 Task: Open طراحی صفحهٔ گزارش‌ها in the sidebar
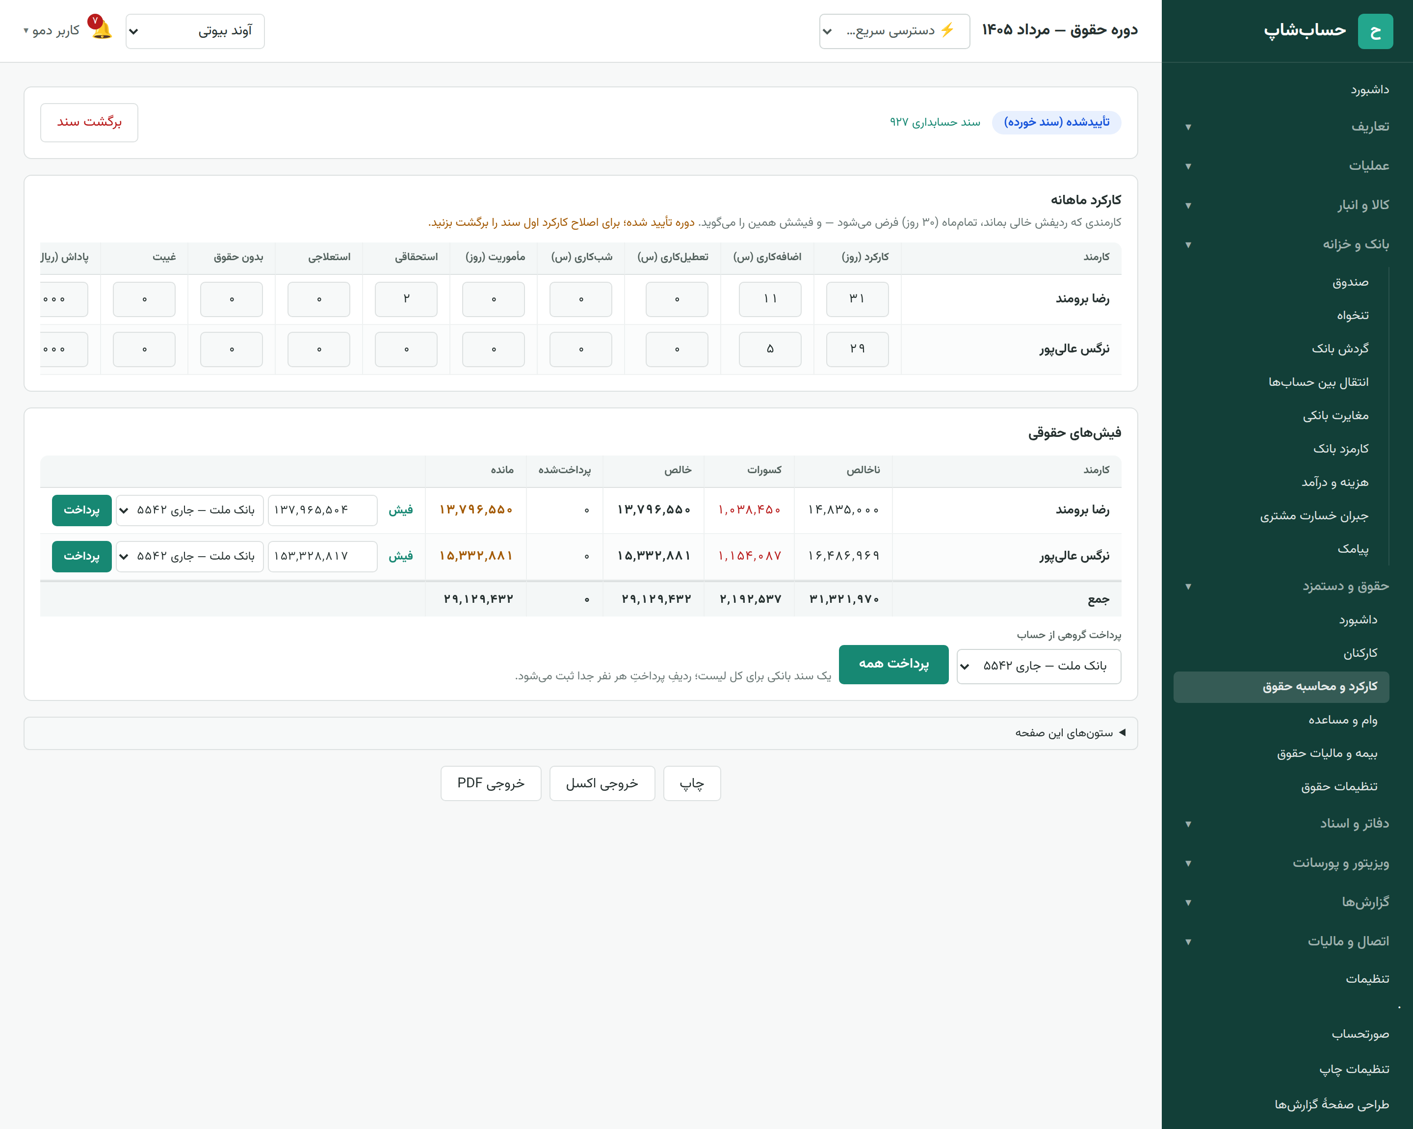(x=1331, y=1105)
